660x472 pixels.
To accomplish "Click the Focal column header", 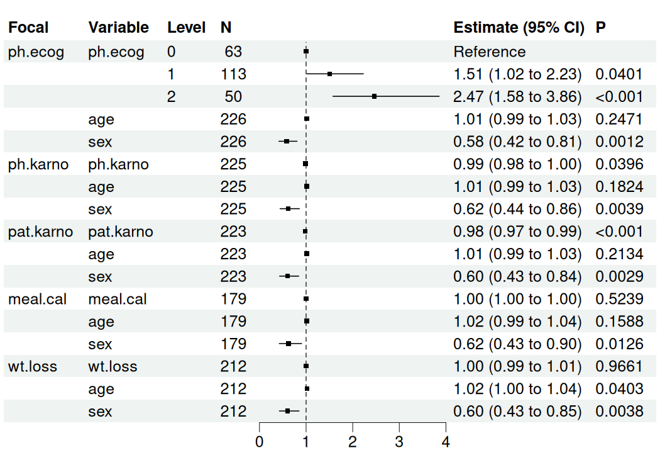I will (x=28, y=28).
